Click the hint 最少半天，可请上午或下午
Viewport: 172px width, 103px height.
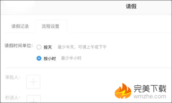coord(82,47)
